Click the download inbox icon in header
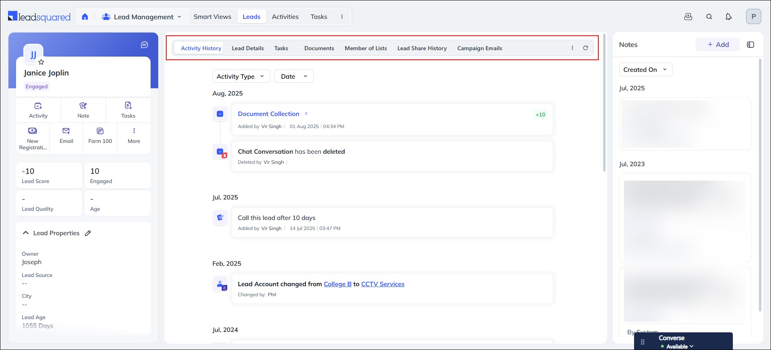 pyautogui.click(x=688, y=17)
